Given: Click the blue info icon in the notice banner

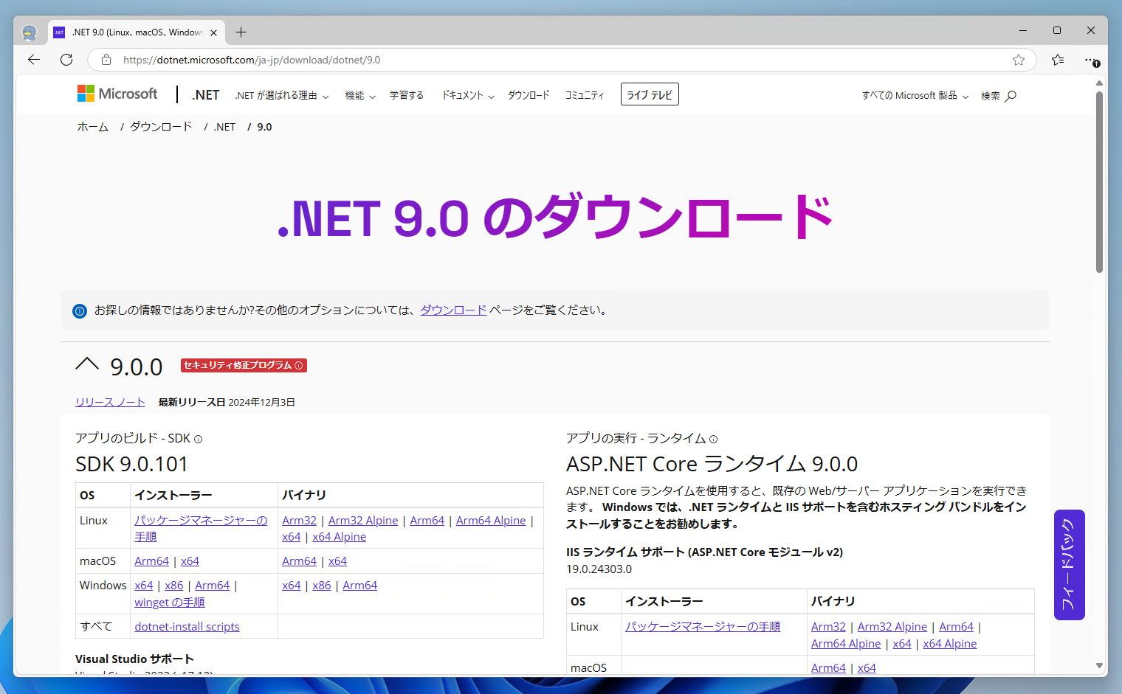Looking at the screenshot, I should pos(80,310).
